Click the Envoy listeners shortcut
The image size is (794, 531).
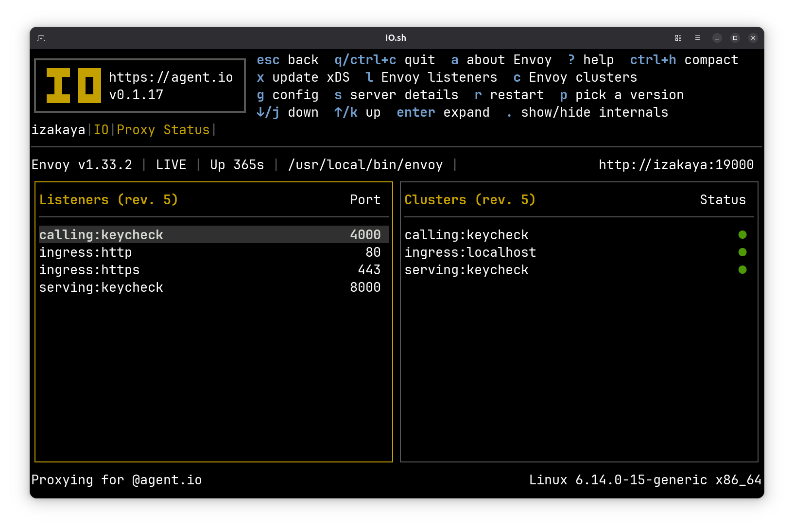click(432, 77)
